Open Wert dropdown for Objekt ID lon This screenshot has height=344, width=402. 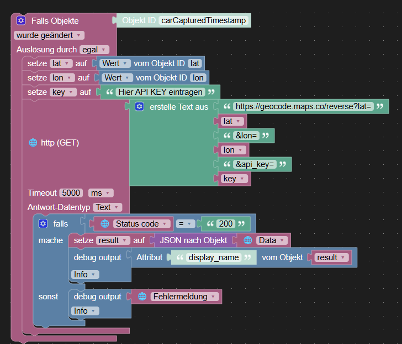tap(117, 78)
